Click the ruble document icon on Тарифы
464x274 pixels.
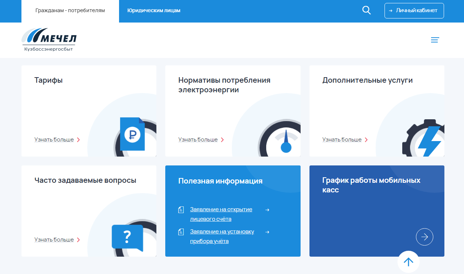(x=132, y=134)
